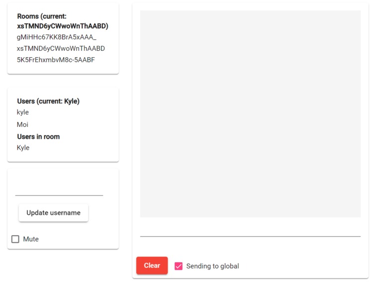Focus the username text field
This screenshot has width=375, height=285.
59,189
